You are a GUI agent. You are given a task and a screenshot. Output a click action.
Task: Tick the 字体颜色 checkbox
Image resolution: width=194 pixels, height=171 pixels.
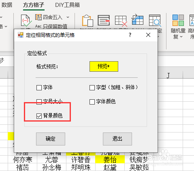pos(92,102)
